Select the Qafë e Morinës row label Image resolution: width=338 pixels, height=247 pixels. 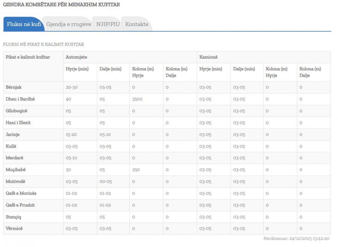[21, 193]
